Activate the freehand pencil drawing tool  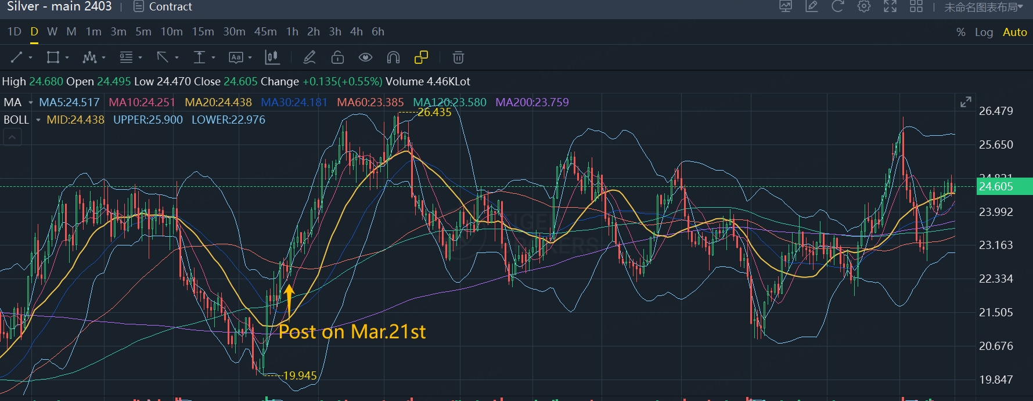point(309,57)
